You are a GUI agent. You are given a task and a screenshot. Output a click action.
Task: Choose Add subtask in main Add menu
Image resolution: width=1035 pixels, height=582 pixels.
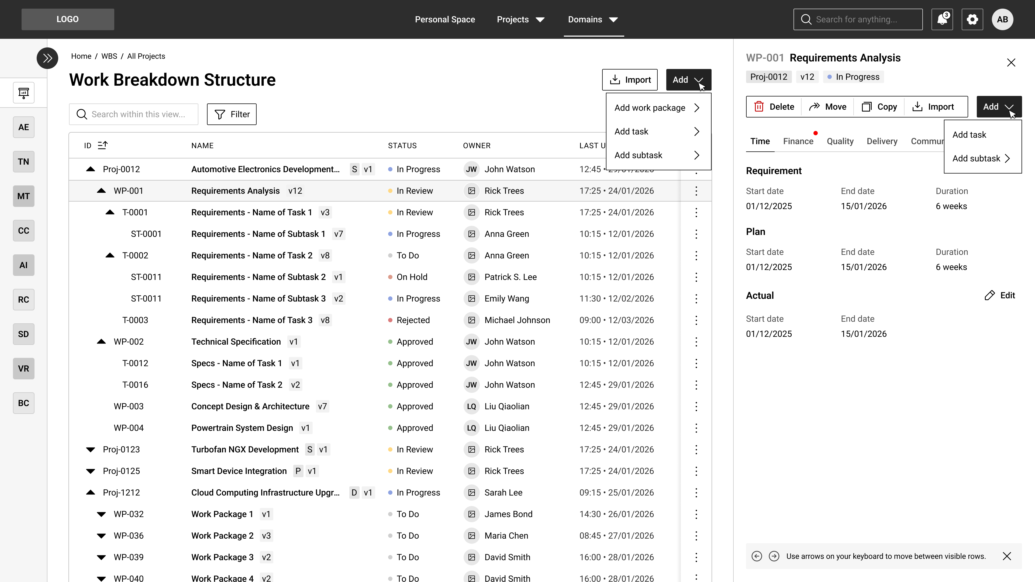(658, 155)
